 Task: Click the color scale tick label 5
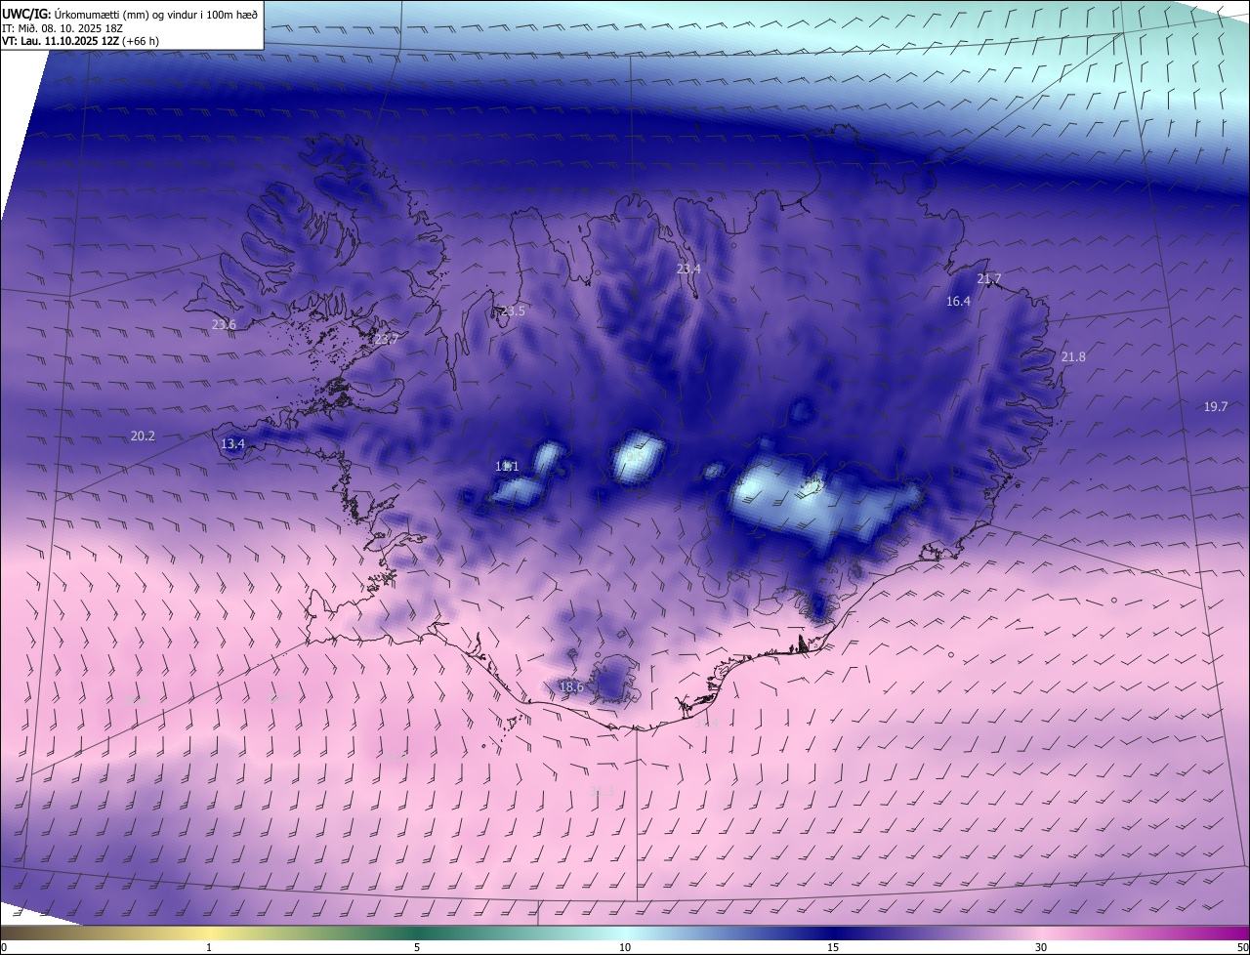point(417,947)
